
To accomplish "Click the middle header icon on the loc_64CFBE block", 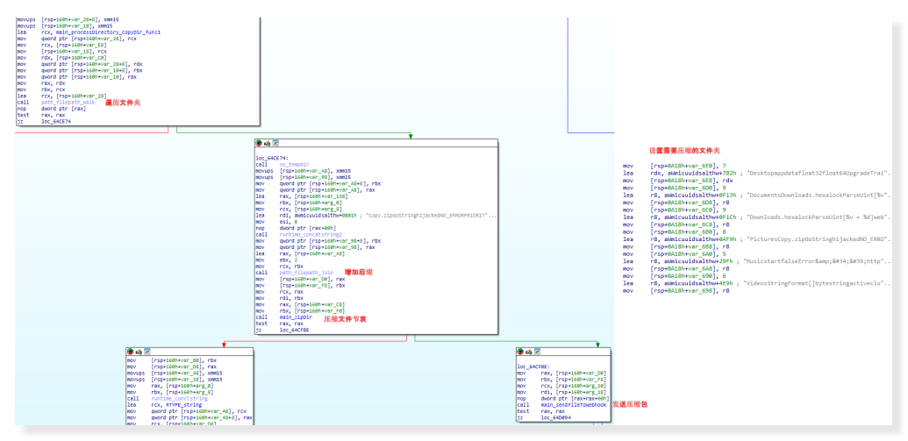I will 529,351.
